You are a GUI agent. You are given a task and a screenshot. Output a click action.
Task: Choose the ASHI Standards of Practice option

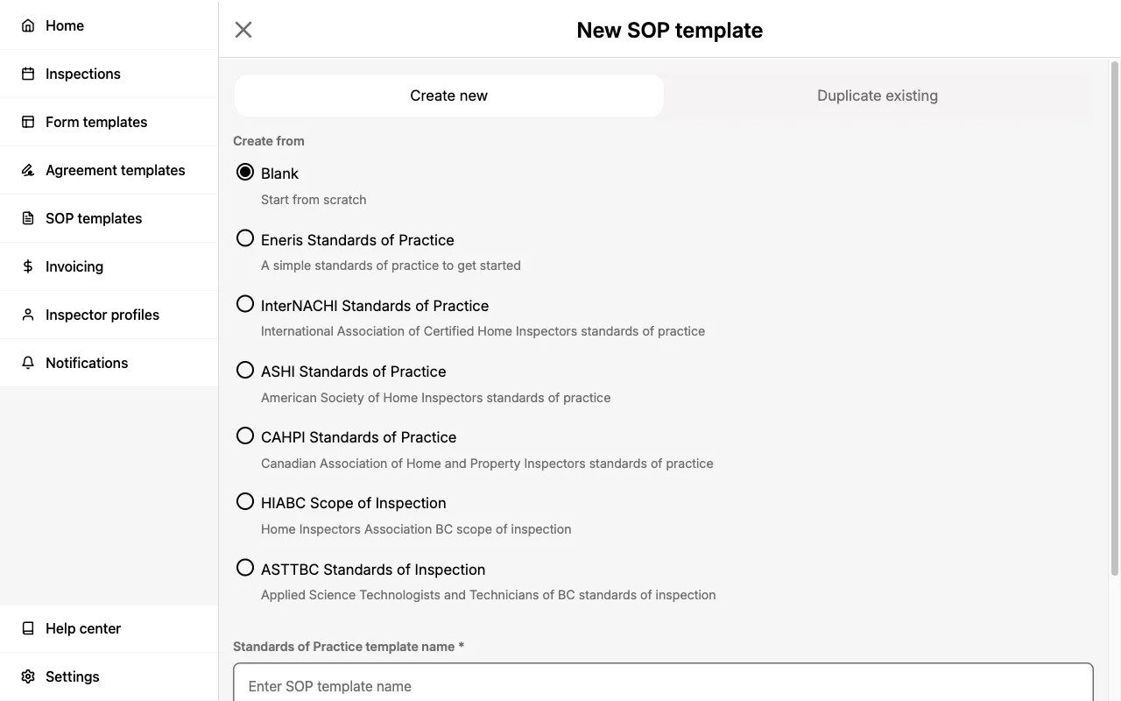244,369
